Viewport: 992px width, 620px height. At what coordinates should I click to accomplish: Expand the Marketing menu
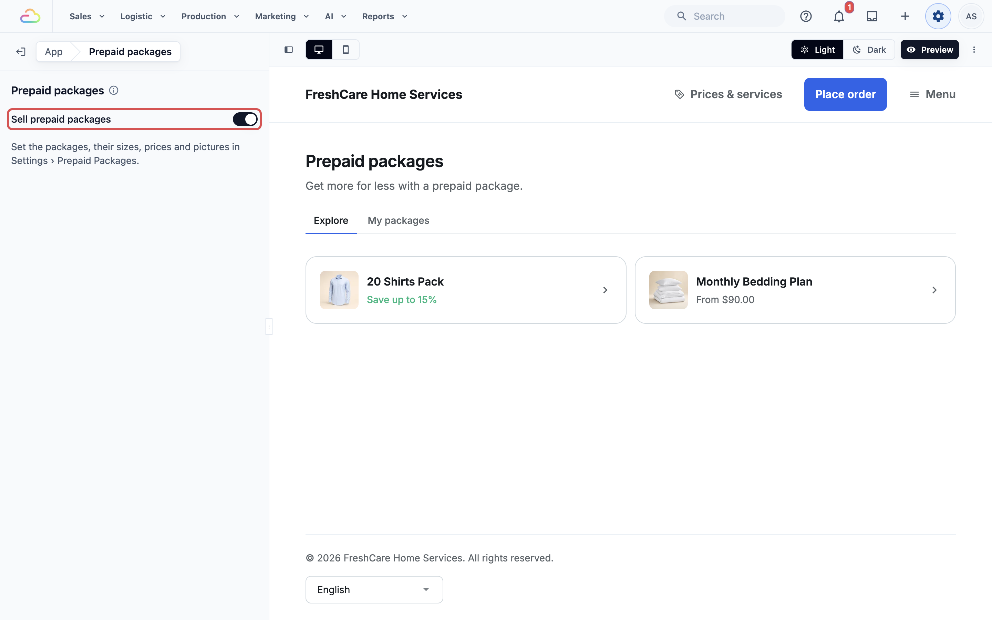pos(282,17)
